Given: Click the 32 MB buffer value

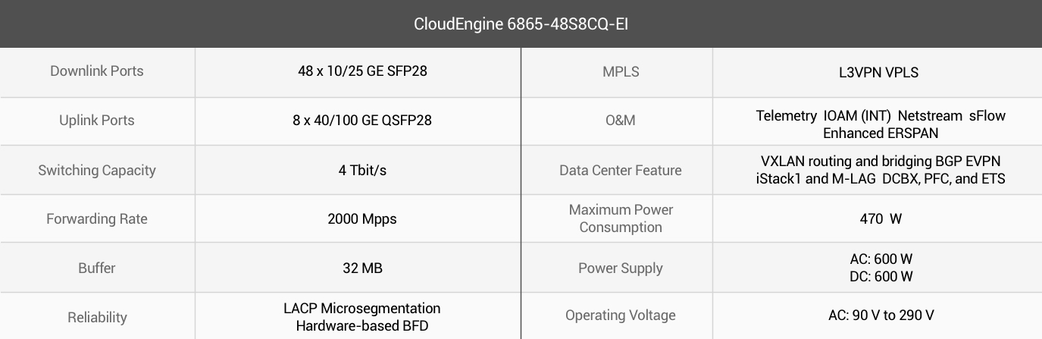Looking at the screenshot, I should [362, 268].
